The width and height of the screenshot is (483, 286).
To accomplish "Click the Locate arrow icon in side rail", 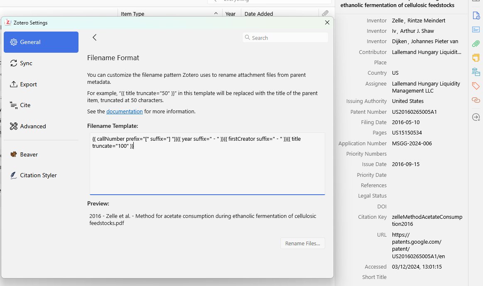I will click(476, 117).
